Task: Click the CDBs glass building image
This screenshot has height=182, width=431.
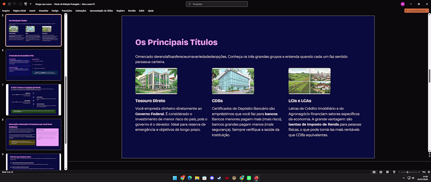Action: coord(233,81)
